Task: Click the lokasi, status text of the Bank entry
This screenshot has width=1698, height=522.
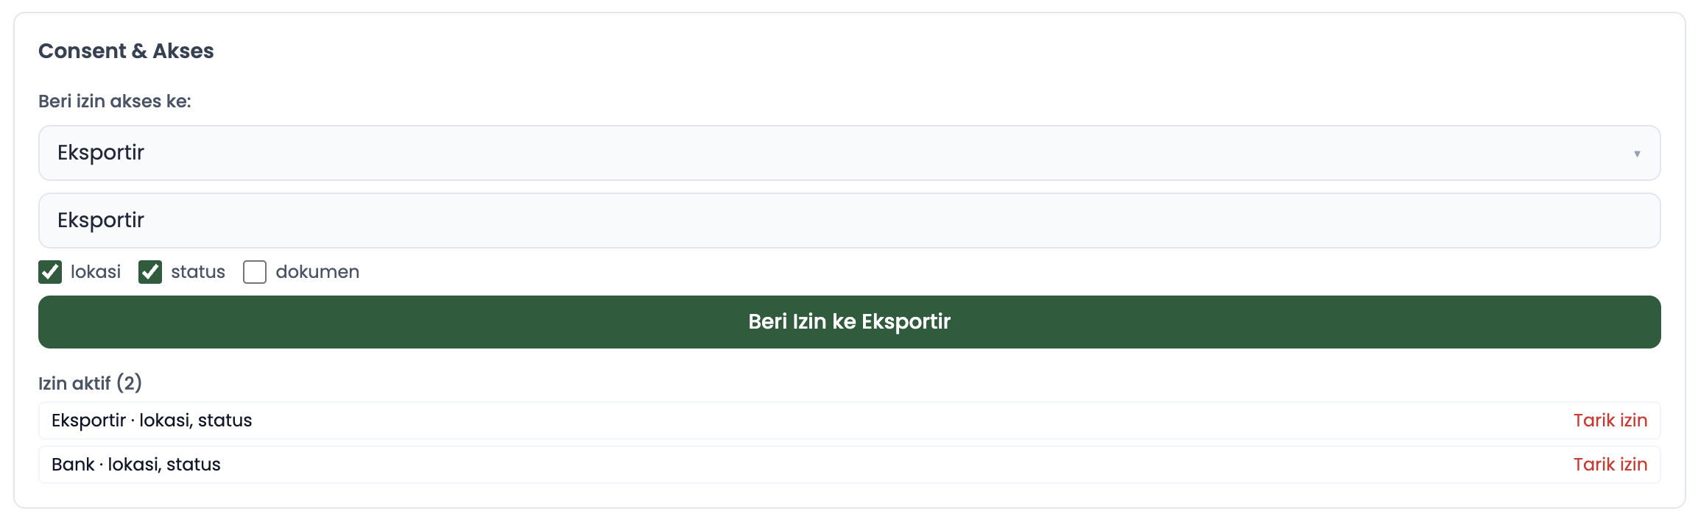Action: pos(164,465)
